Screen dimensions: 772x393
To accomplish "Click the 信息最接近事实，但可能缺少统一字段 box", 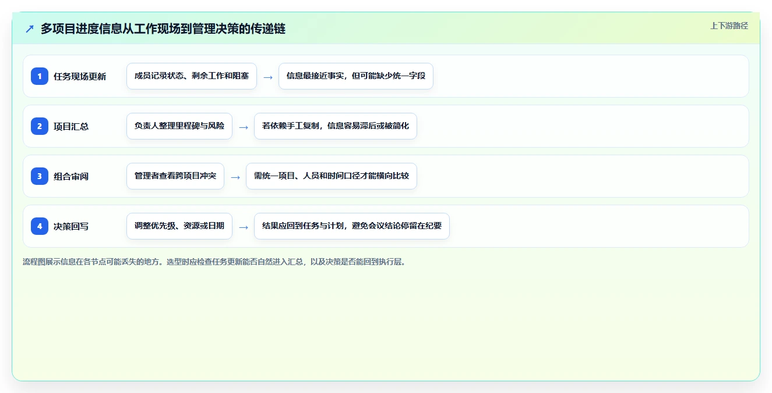I will [356, 76].
